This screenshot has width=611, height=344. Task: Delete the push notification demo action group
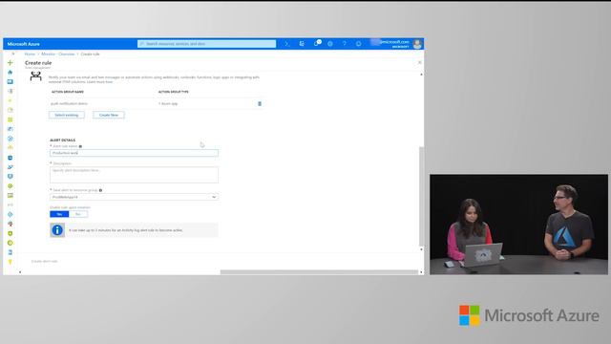[x=260, y=104]
